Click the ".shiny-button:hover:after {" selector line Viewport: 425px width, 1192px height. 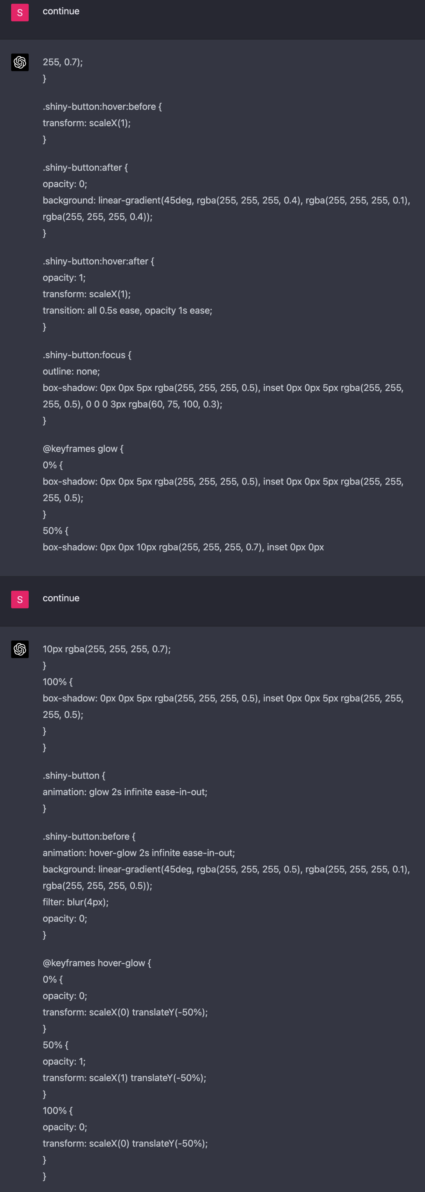click(99, 261)
